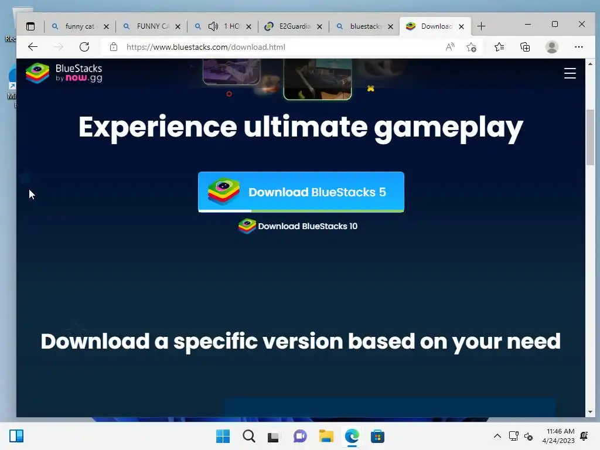Close the 'bluestack' search tab
Viewport: 600px width, 450px height.
(390, 27)
